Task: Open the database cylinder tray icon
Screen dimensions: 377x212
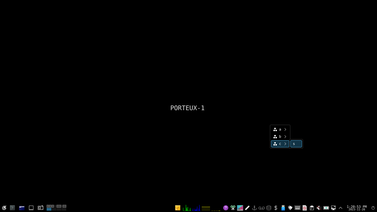Action: pos(269,208)
